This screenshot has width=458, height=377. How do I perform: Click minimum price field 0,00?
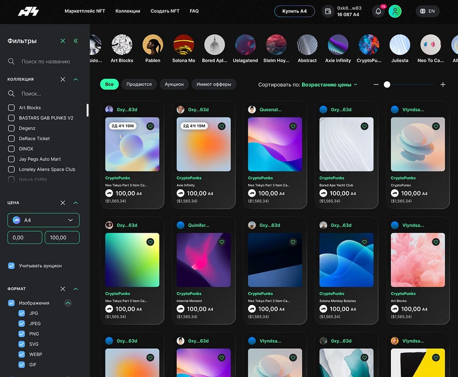coord(25,238)
